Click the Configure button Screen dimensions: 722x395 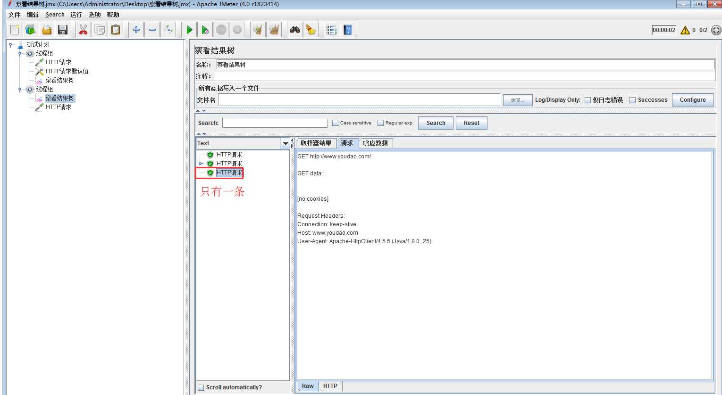[x=693, y=100]
